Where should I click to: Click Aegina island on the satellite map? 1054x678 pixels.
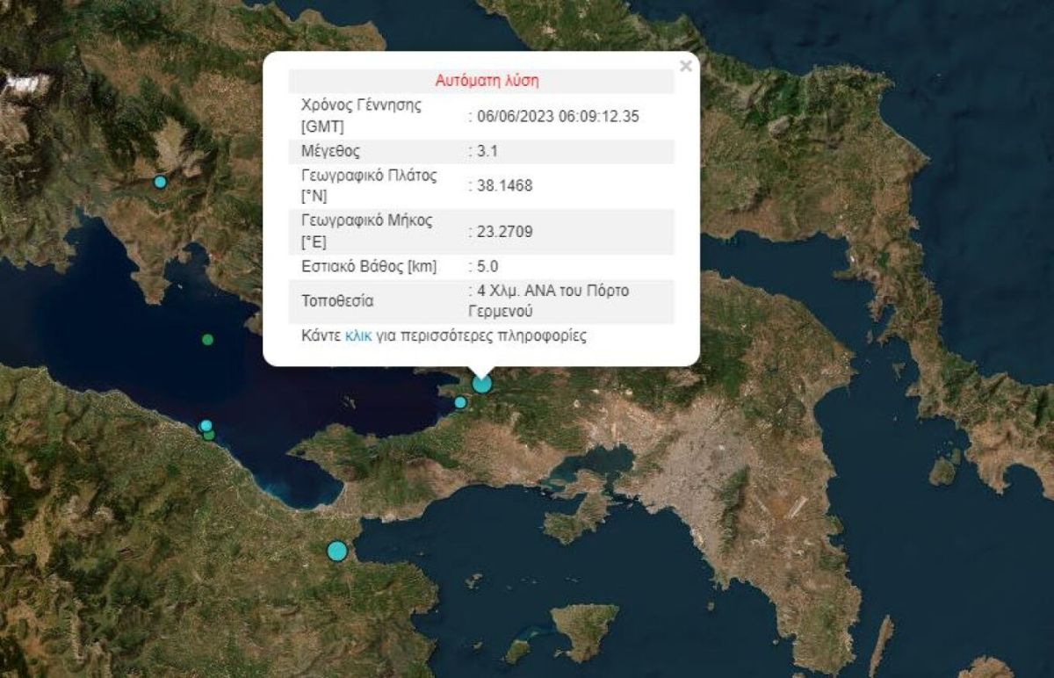(586, 630)
